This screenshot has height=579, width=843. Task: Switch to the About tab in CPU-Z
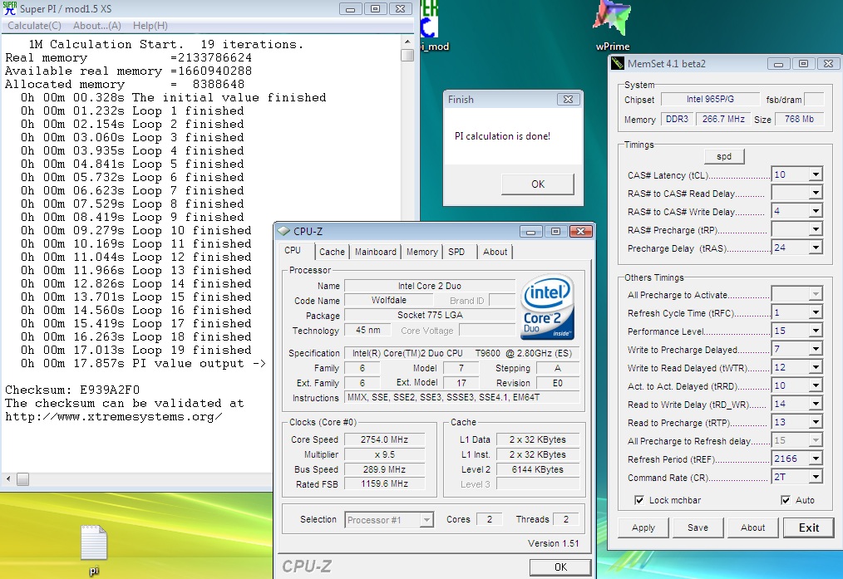(x=495, y=252)
